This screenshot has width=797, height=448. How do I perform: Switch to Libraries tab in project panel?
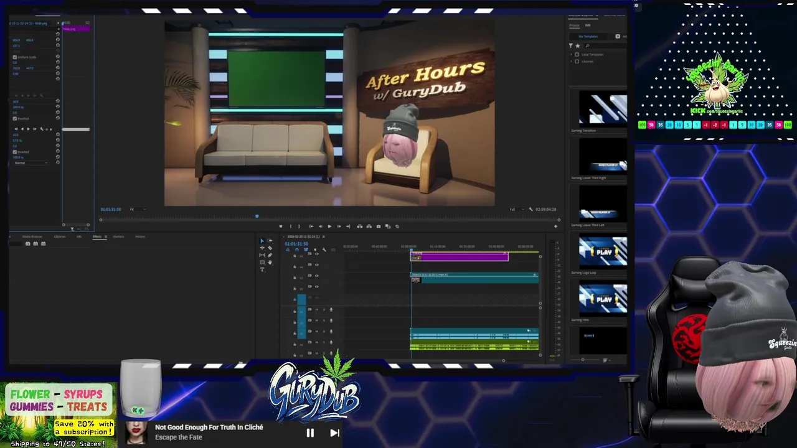(60, 236)
